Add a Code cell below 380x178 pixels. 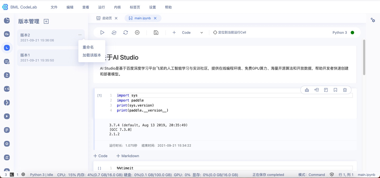[x=101, y=156]
